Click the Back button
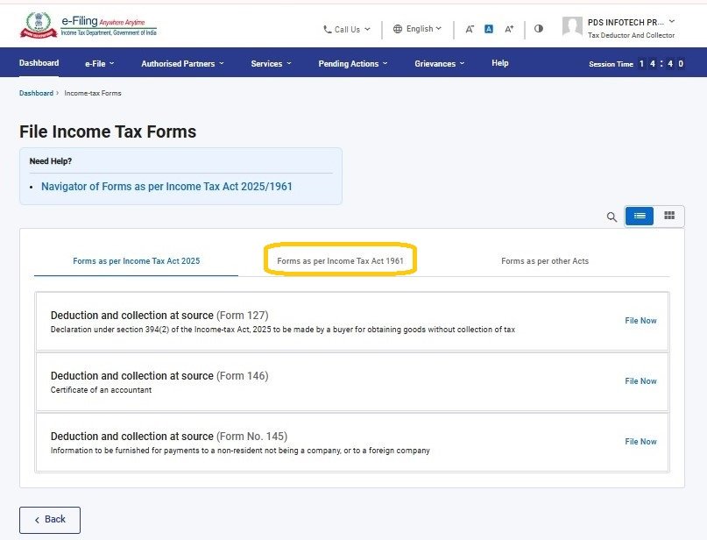This screenshot has width=707, height=540. pos(50,520)
